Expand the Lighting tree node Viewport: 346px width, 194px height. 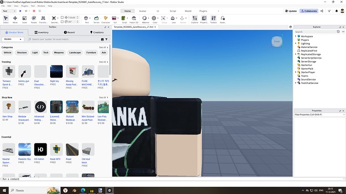pyautogui.click(x=296, y=43)
